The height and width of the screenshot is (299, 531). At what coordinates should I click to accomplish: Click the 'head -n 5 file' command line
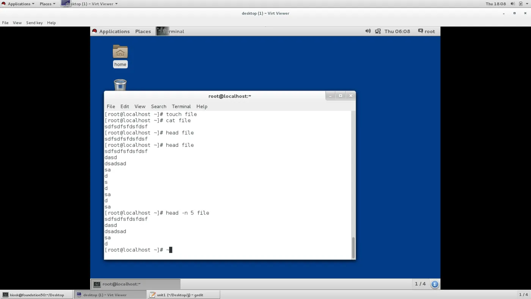[x=157, y=213]
